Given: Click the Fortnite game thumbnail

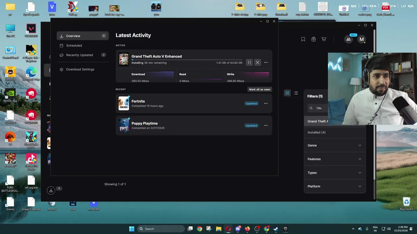Looking at the screenshot, I should pos(124,103).
